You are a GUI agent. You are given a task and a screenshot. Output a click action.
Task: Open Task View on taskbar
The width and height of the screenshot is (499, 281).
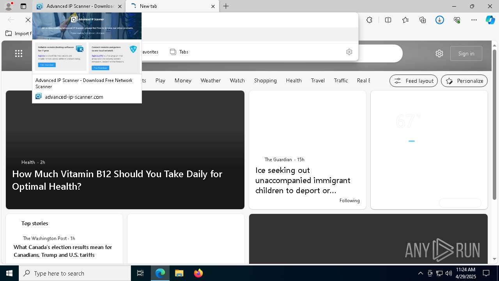140,273
